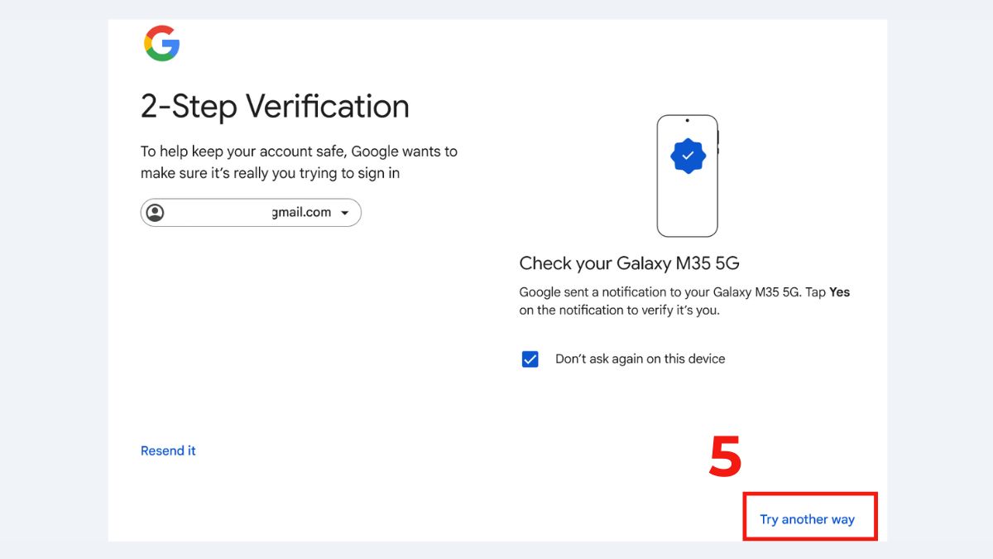Click the 'Resend it' link
Image resolution: width=993 pixels, height=559 pixels.
[168, 450]
